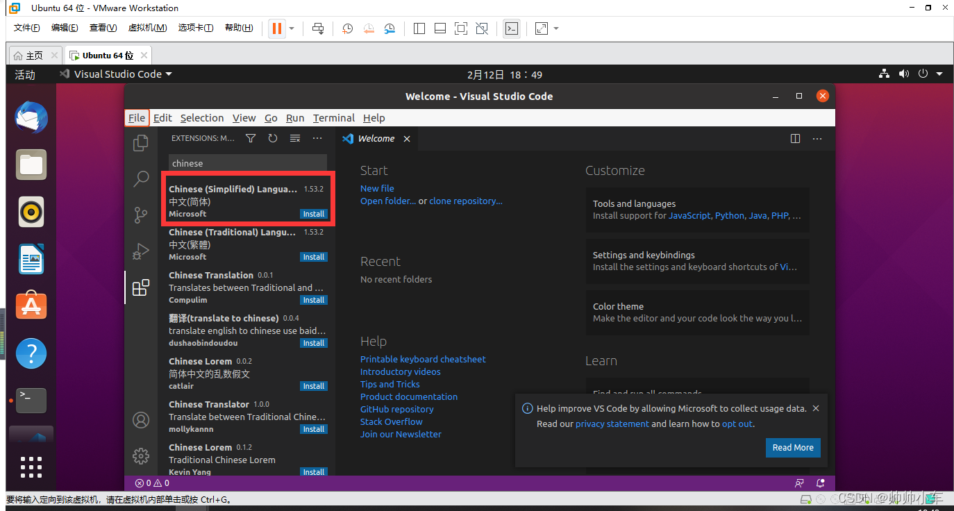Toggle the VMware library sidebar
The height and width of the screenshot is (511, 954).
419,28
